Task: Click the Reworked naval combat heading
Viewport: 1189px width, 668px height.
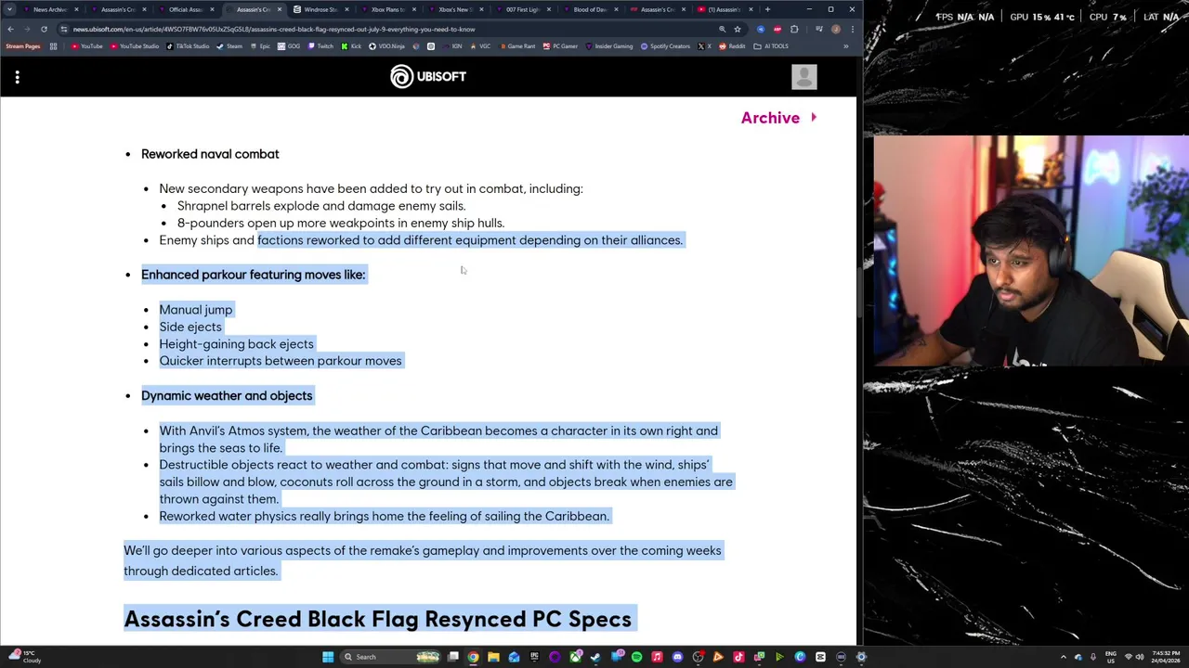Action: click(x=210, y=154)
